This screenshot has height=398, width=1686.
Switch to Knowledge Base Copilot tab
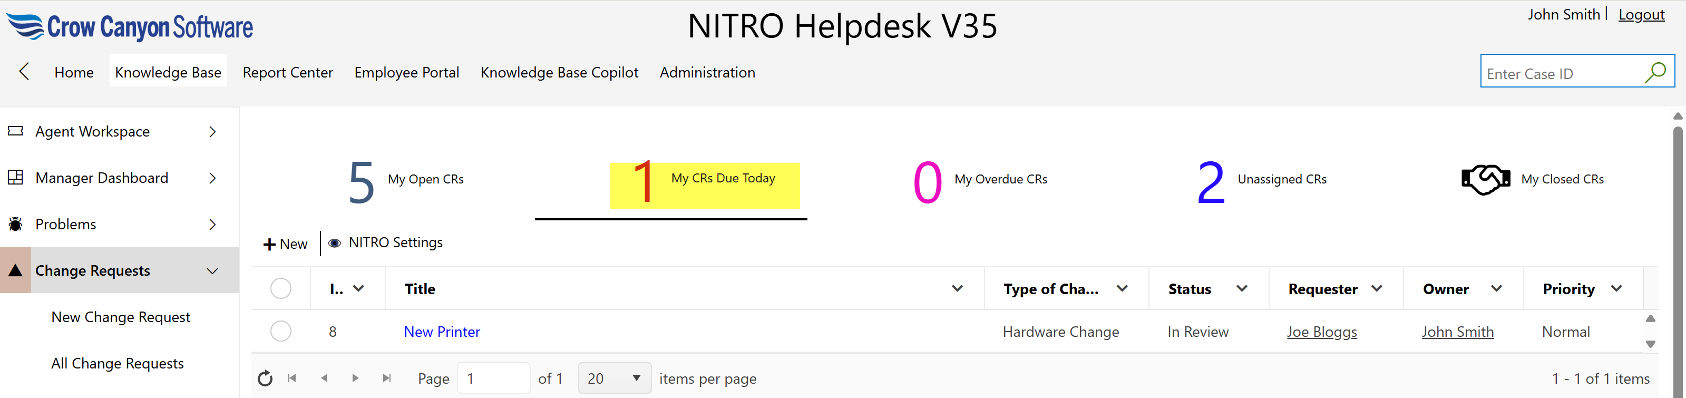pos(559,72)
